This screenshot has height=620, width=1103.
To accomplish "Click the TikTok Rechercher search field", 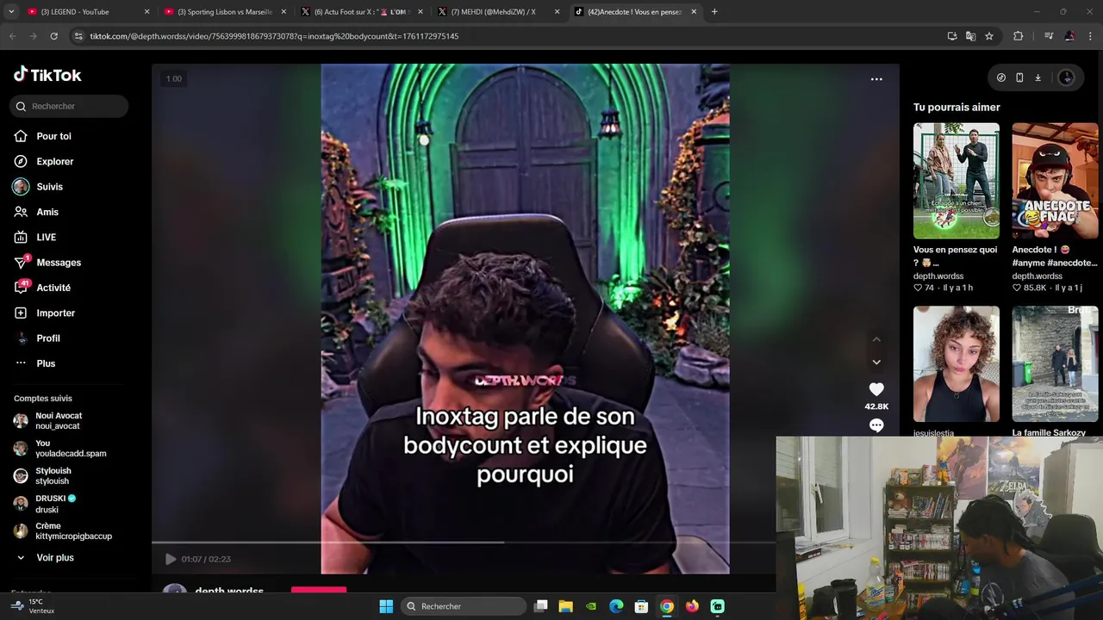I will (x=69, y=106).
